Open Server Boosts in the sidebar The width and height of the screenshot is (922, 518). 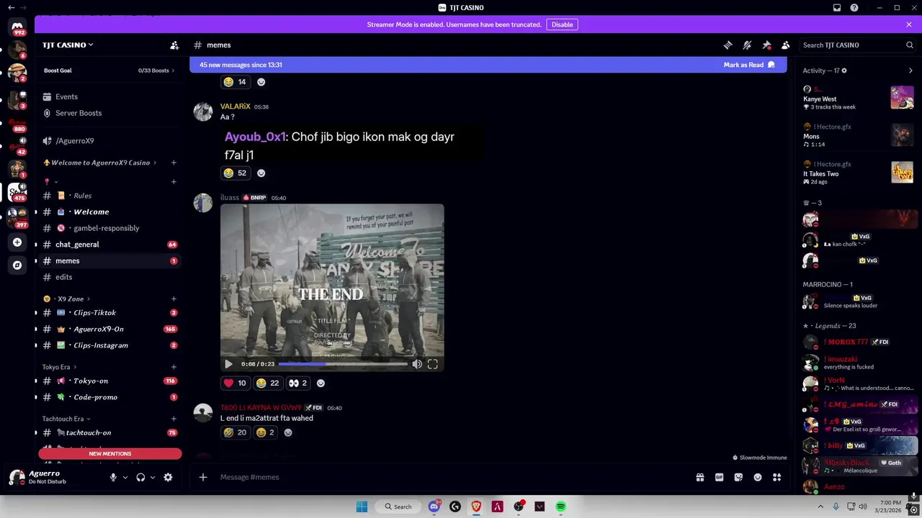tap(109, 113)
